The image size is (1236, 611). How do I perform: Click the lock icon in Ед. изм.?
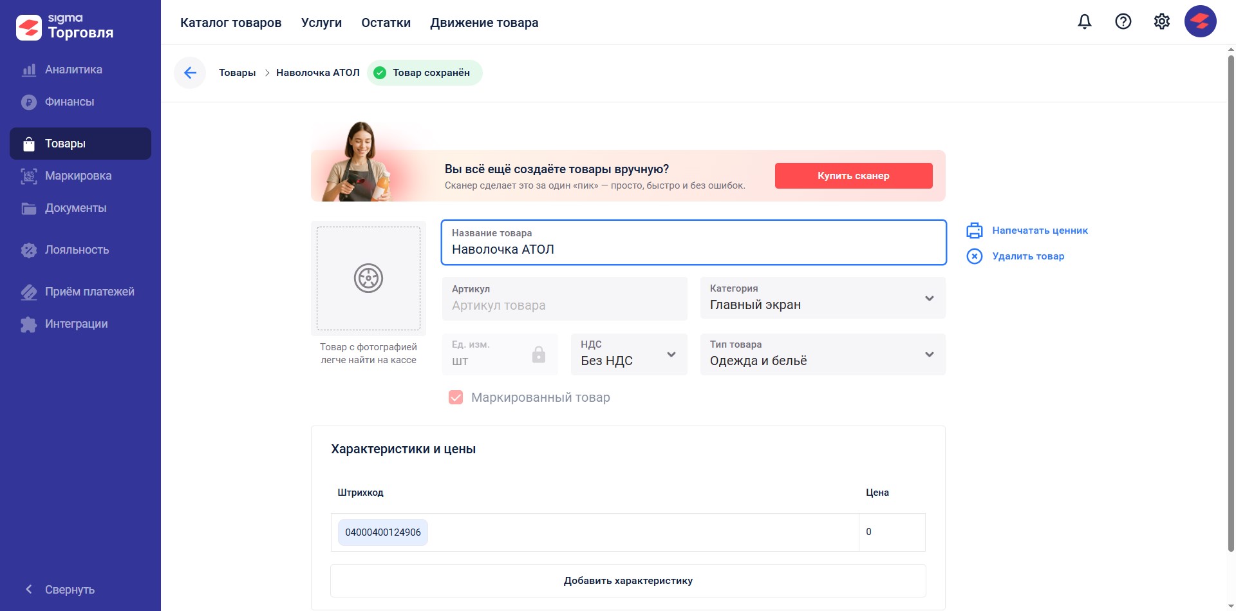tap(539, 354)
